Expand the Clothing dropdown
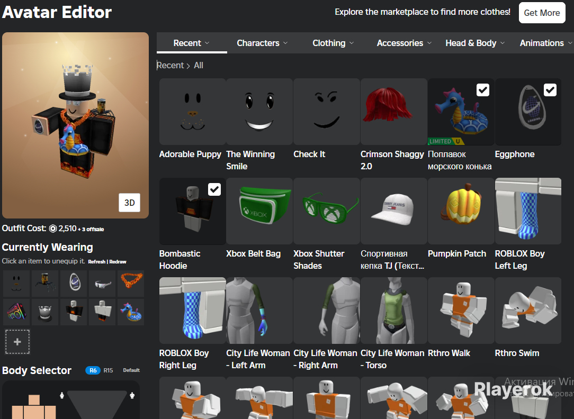Viewport: 574px width, 419px height. [333, 43]
